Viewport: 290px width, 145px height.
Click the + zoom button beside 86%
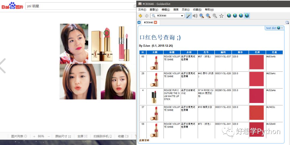click(34, 136)
